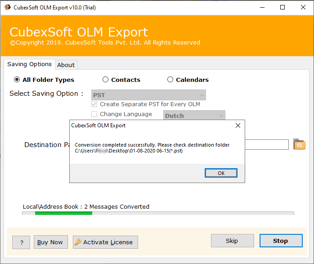The width and height of the screenshot is (314, 264).
Task: Click the key icon on Activate License
Action: point(78,242)
